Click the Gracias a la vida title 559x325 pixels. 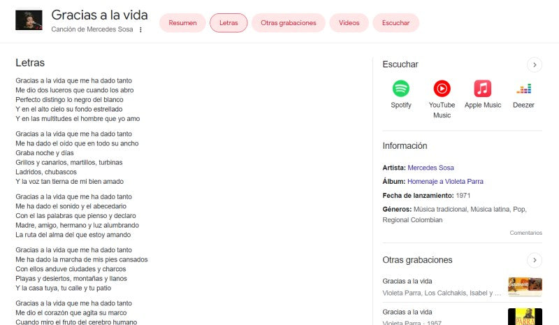99,15
